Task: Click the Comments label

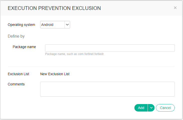Action: point(16,84)
